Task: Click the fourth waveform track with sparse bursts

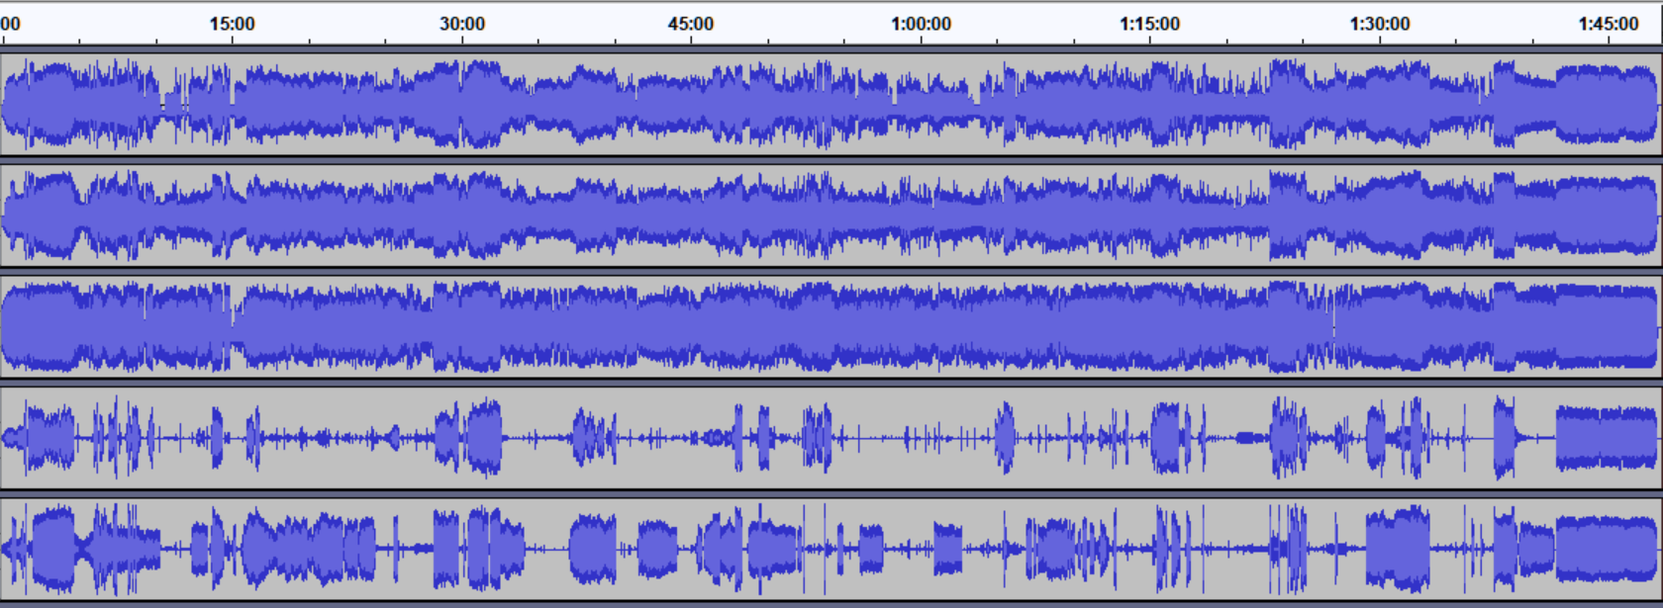Action: coord(830,438)
